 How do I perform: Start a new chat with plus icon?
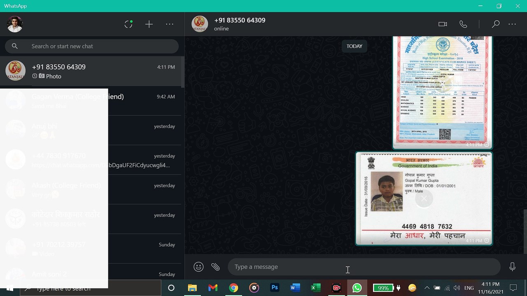[149, 24]
